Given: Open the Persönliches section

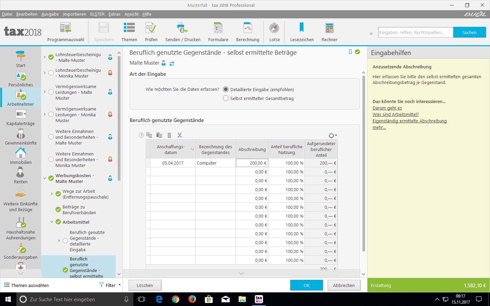Looking at the screenshot, I should coord(21,79).
